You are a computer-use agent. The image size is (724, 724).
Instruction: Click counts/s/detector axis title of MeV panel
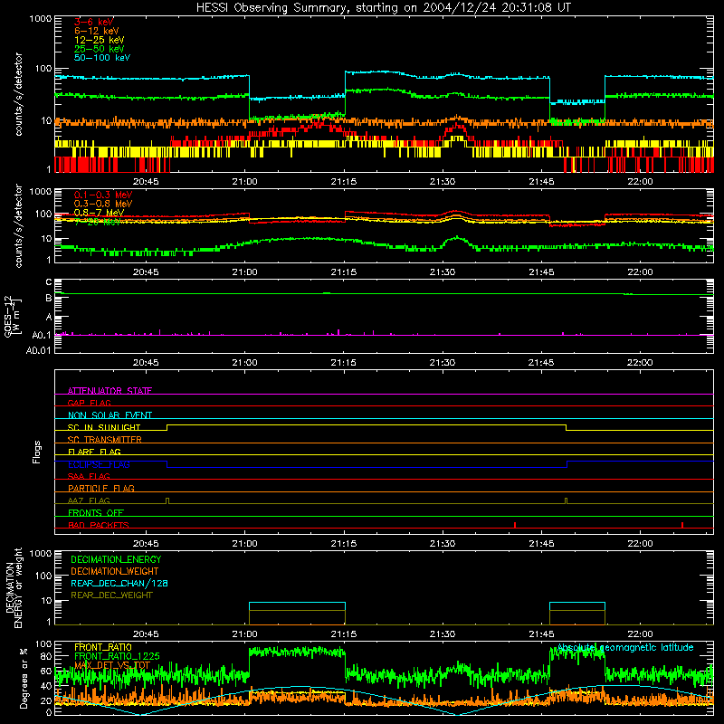tap(18, 225)
